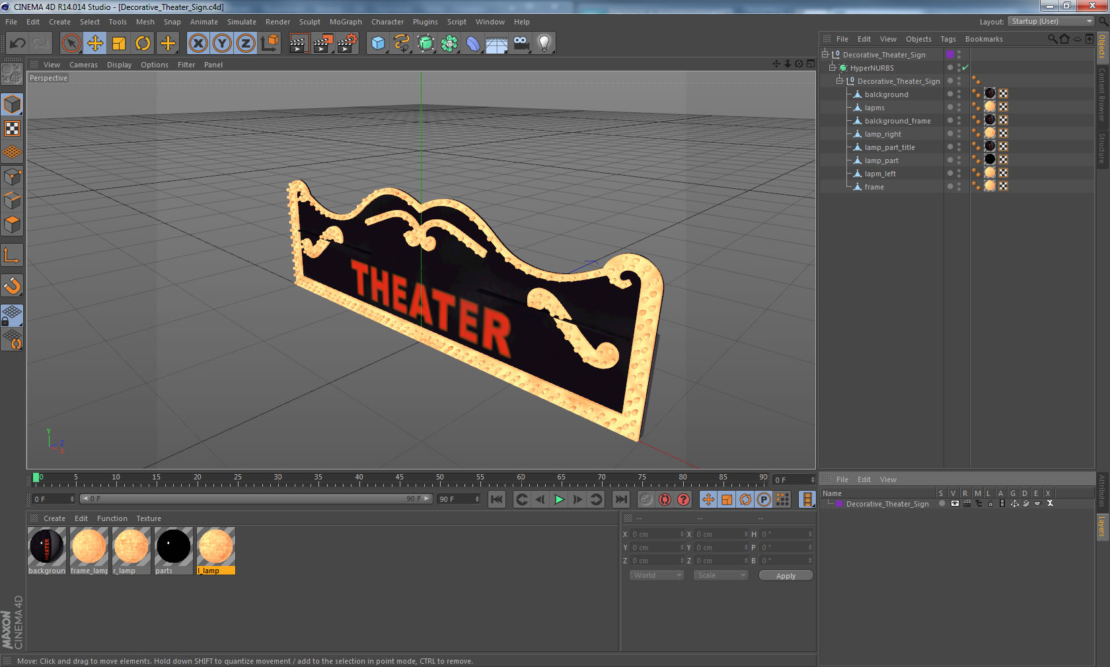
Task: Collapse the nested Decorative_Theater_Sign group
Action: [840, 81]
